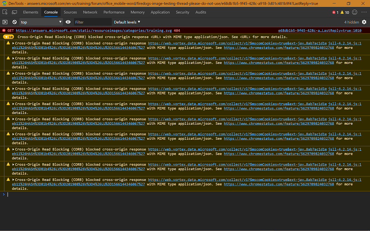This screenshot has height=231, width=370.
Task: Open the training.svg 404 URL link
Action: 94,30
